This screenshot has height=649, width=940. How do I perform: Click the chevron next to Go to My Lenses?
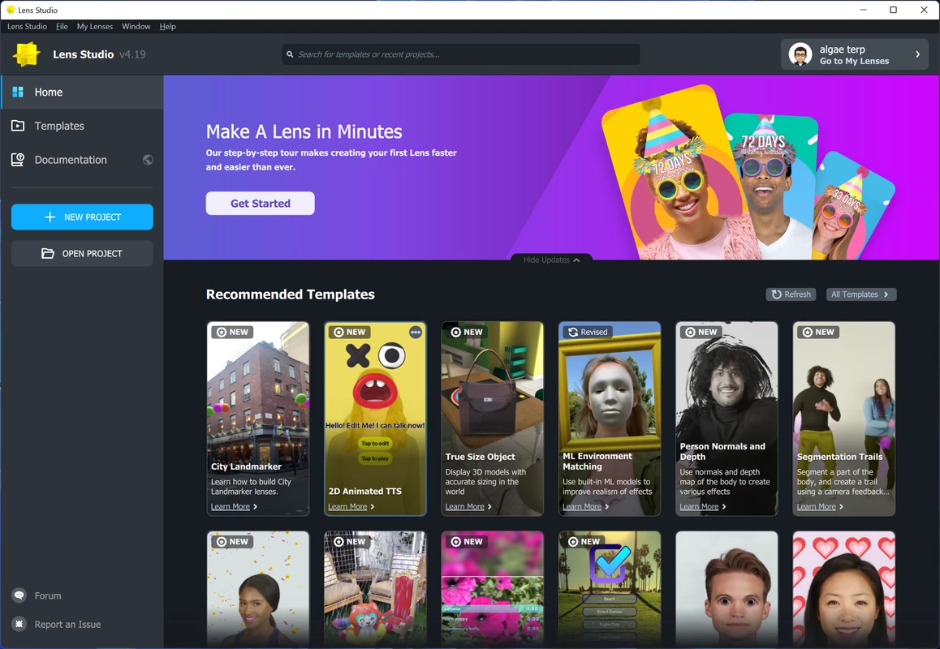click(918, 54)
